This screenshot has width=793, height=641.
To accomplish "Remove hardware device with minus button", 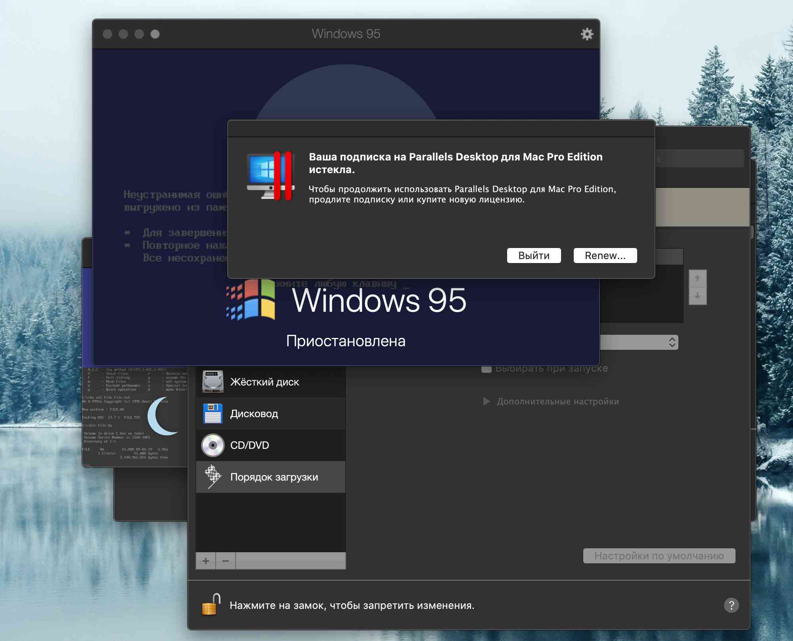I will pyautogui.click(x=226, y=561).
